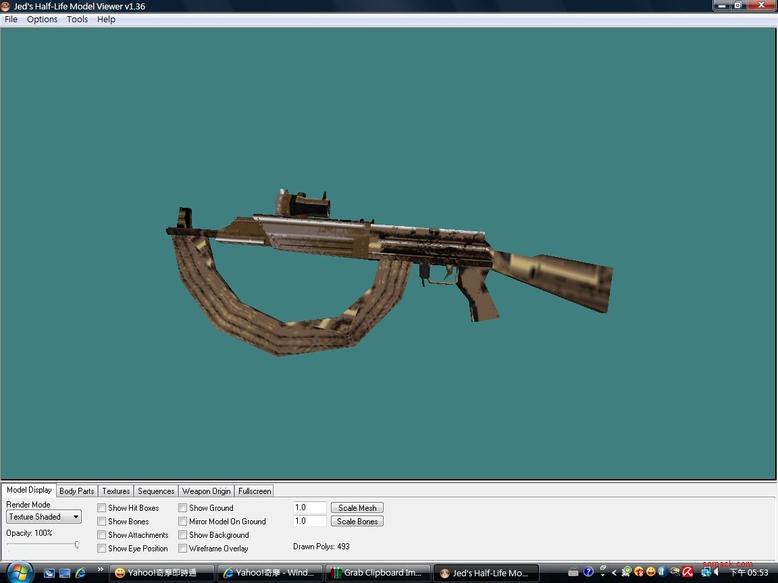Viewport: 778px width, 583px height.
Task: Click the Opacity slider handle
Action: pyautogui.click(x=76, y=545)
